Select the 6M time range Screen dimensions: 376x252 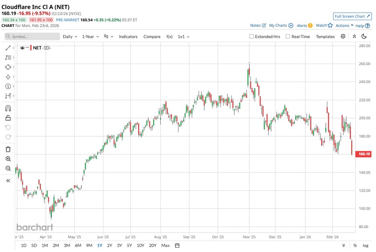coord(78,245)
